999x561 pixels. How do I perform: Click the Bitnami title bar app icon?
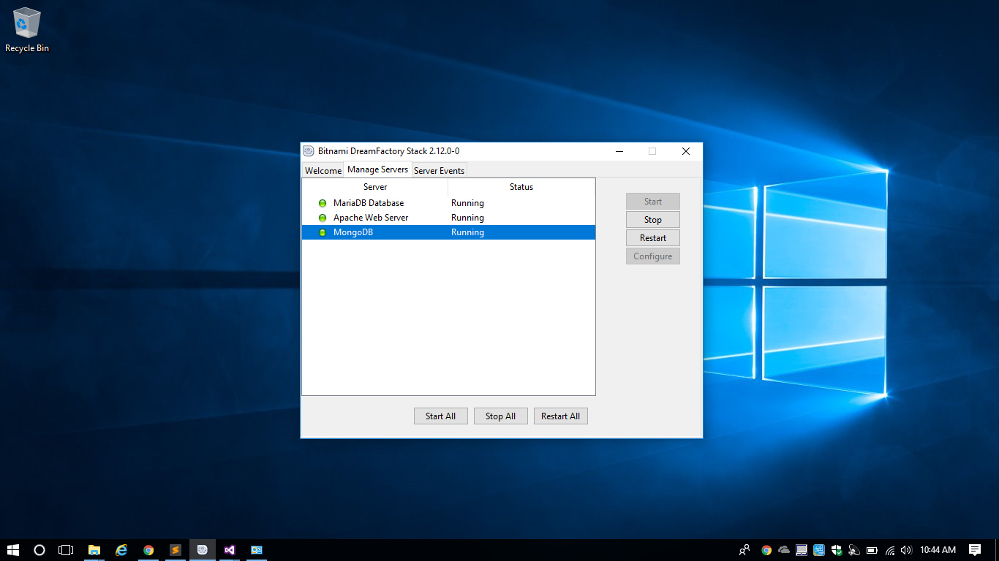click(309, 151)
